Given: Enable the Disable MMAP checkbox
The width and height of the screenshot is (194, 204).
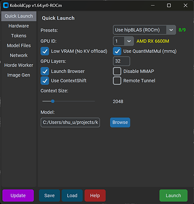Looking at the screenshot, I should [x=117, y=71].
